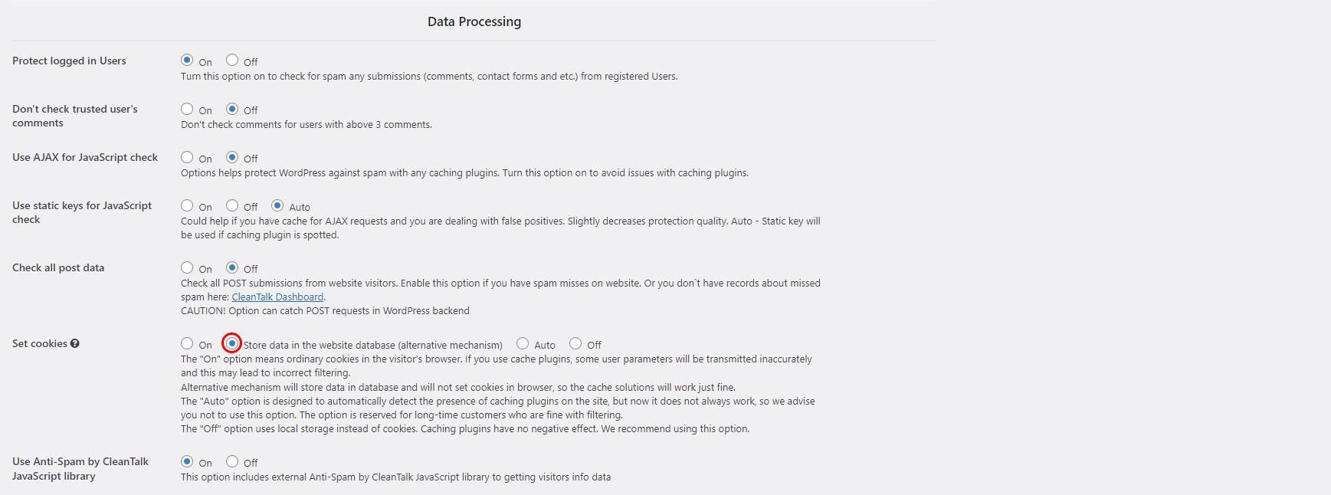Set static keys for JavaScript check to On
Image resolution: width=1331 pixels, height=495 pixels.
(x=187, y=205)
